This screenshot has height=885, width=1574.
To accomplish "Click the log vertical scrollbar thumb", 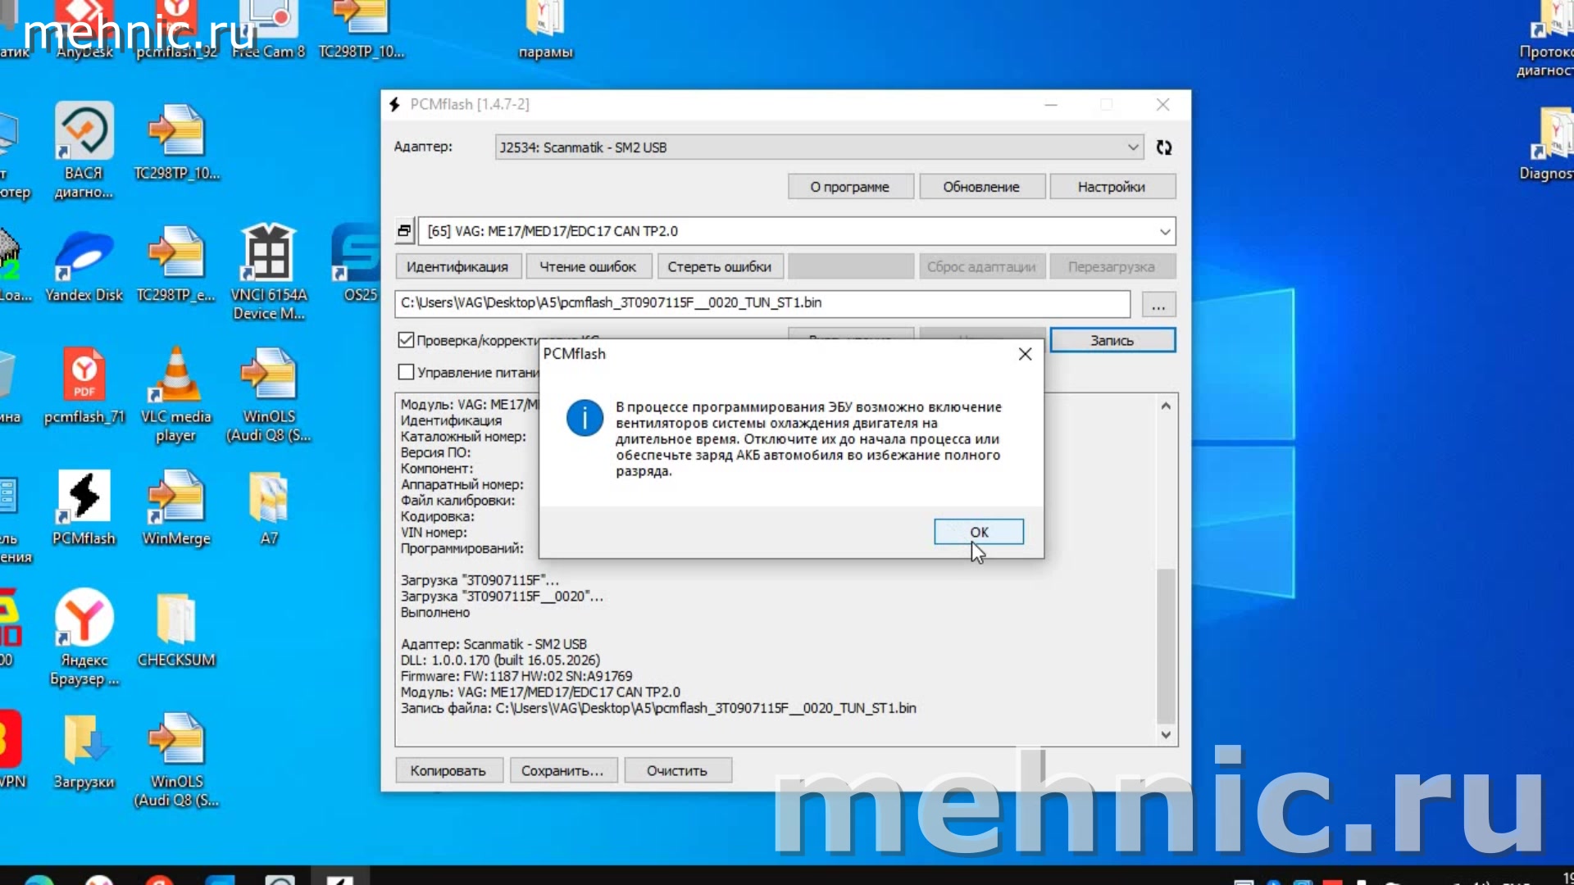I will [1166, 646].
